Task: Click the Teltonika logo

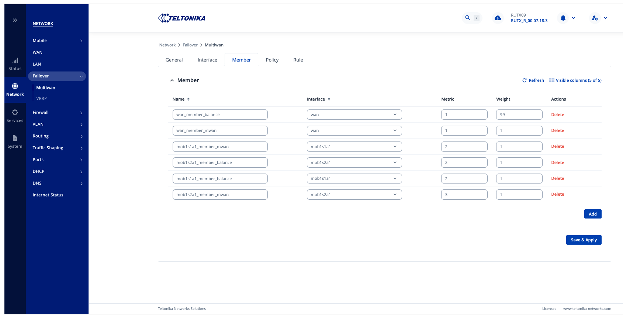Action: click(x=181, y=18)
